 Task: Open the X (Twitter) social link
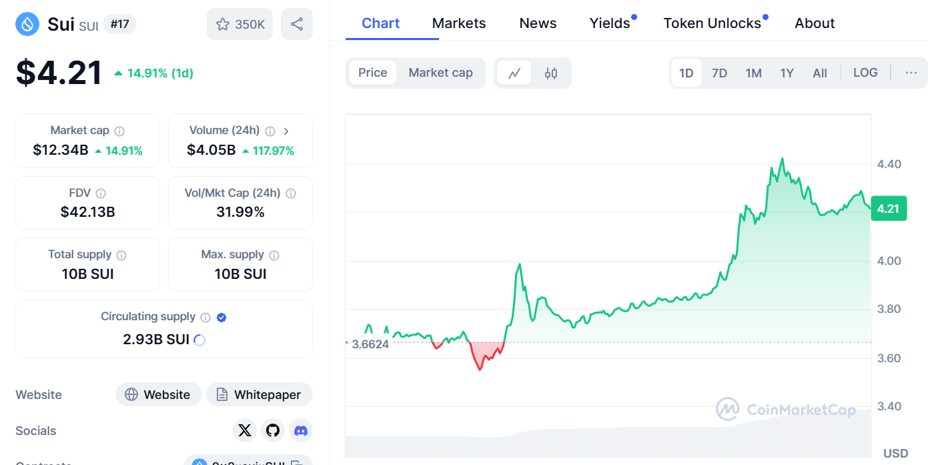point(245,430)
